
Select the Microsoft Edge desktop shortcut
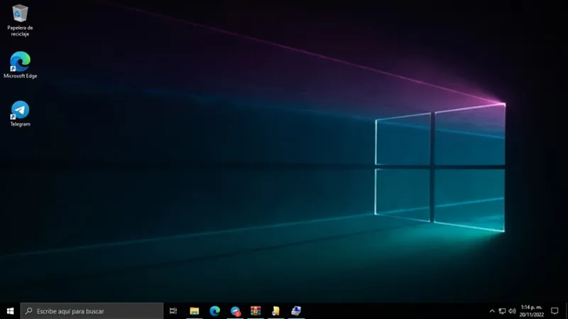pyautogui.click(x=20, y=65)
